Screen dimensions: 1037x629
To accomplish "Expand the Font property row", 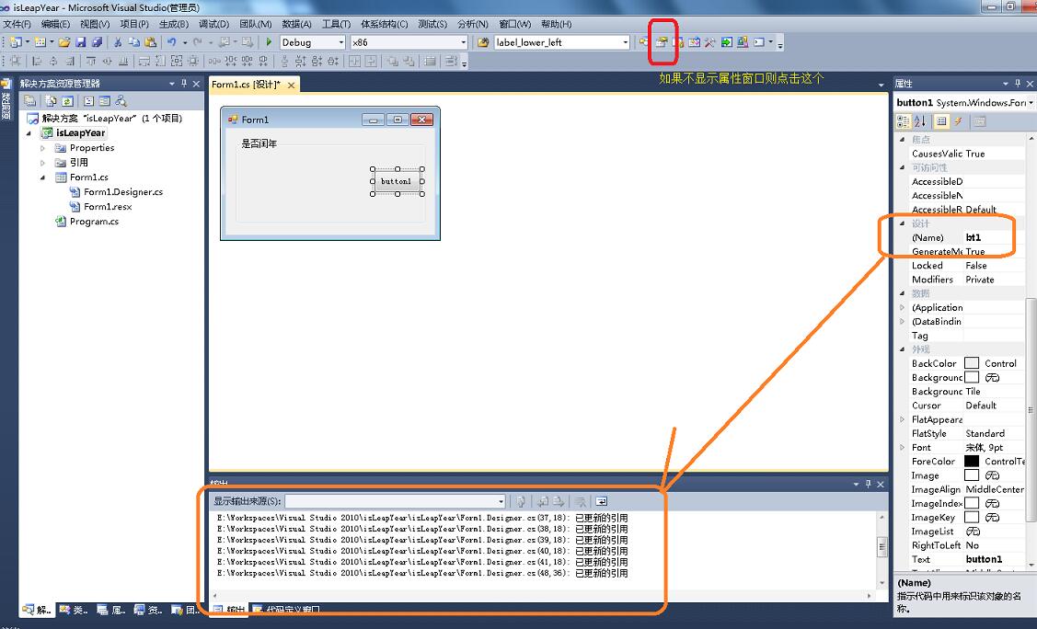I will pos(902,447).
